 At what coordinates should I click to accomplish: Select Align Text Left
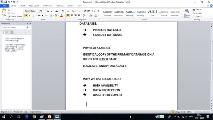coord(68,15)
